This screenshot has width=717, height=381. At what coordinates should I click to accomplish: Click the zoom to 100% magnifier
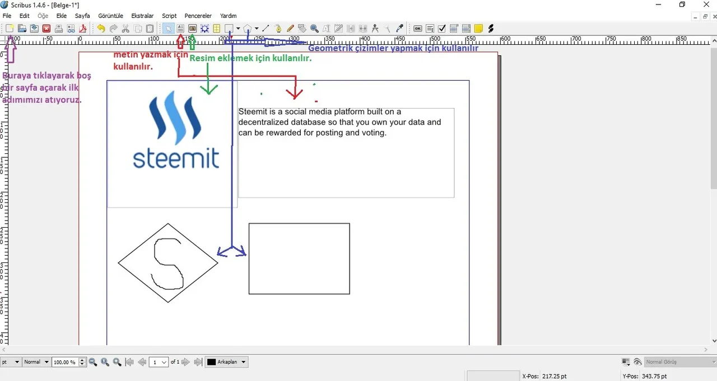105,362
